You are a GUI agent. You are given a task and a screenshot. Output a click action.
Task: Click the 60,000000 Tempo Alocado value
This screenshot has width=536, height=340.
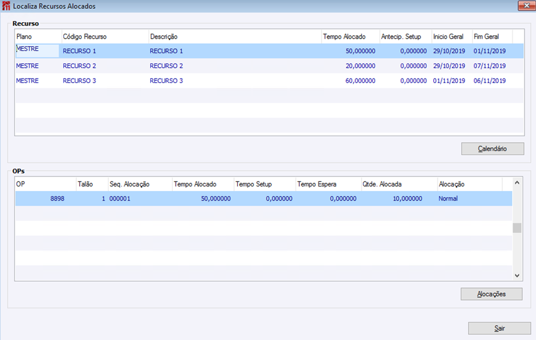pos(360,81)
